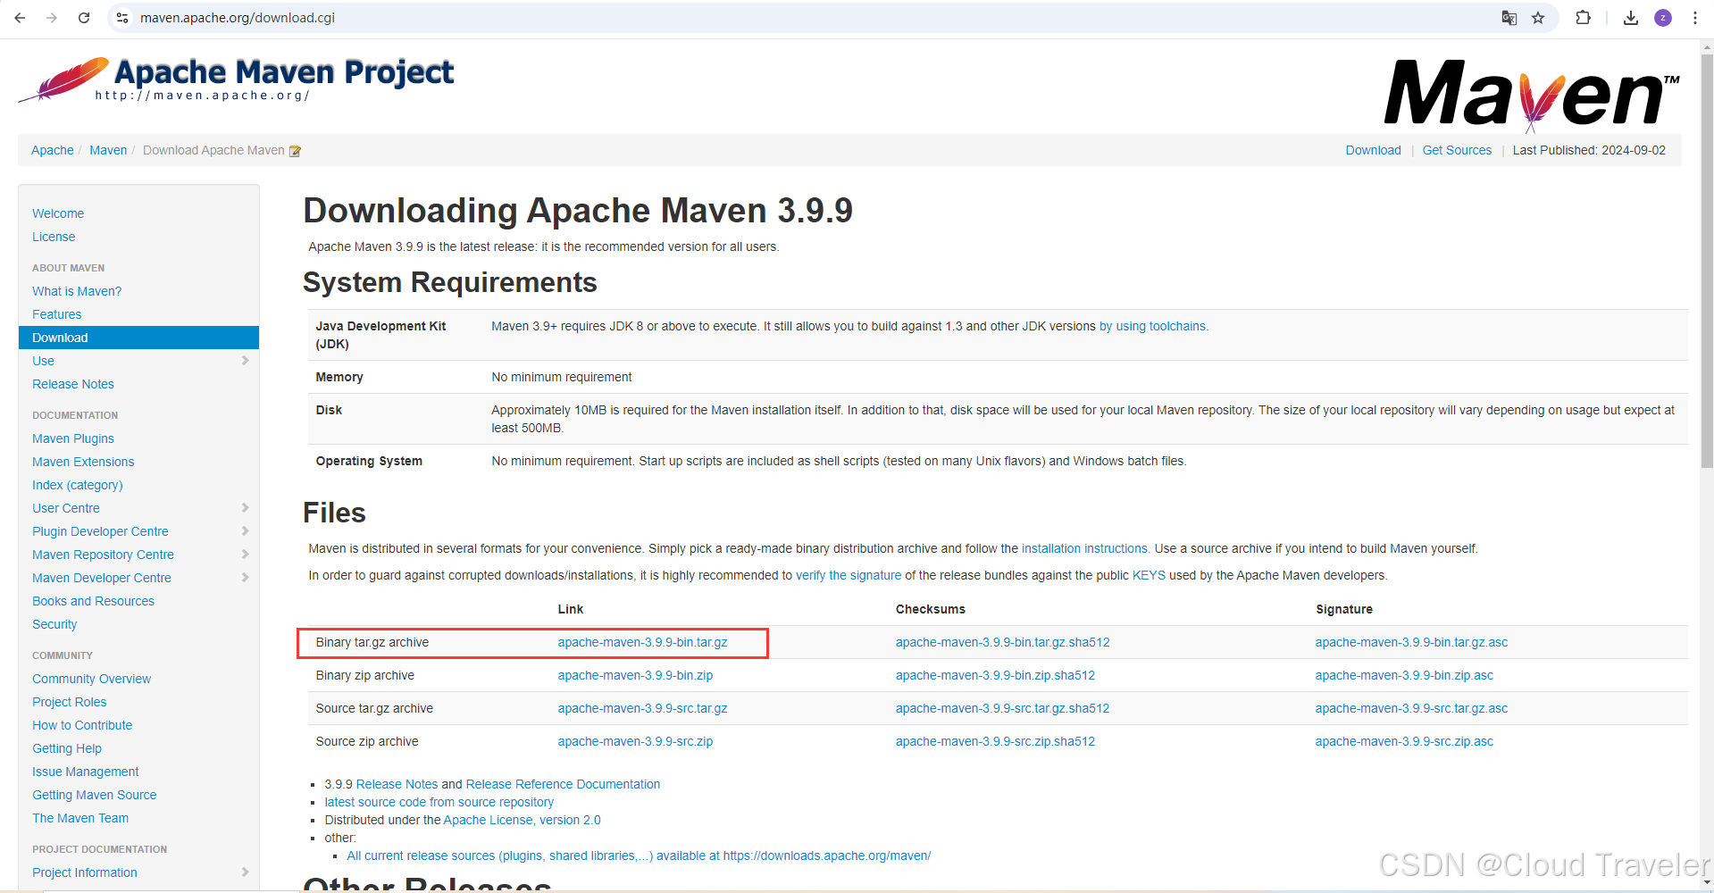Expand Maven Developer Centre arrow
1714x893 pixels.
(x=245, y=578)
